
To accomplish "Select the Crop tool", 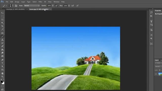I will click(x=2, y=26).
